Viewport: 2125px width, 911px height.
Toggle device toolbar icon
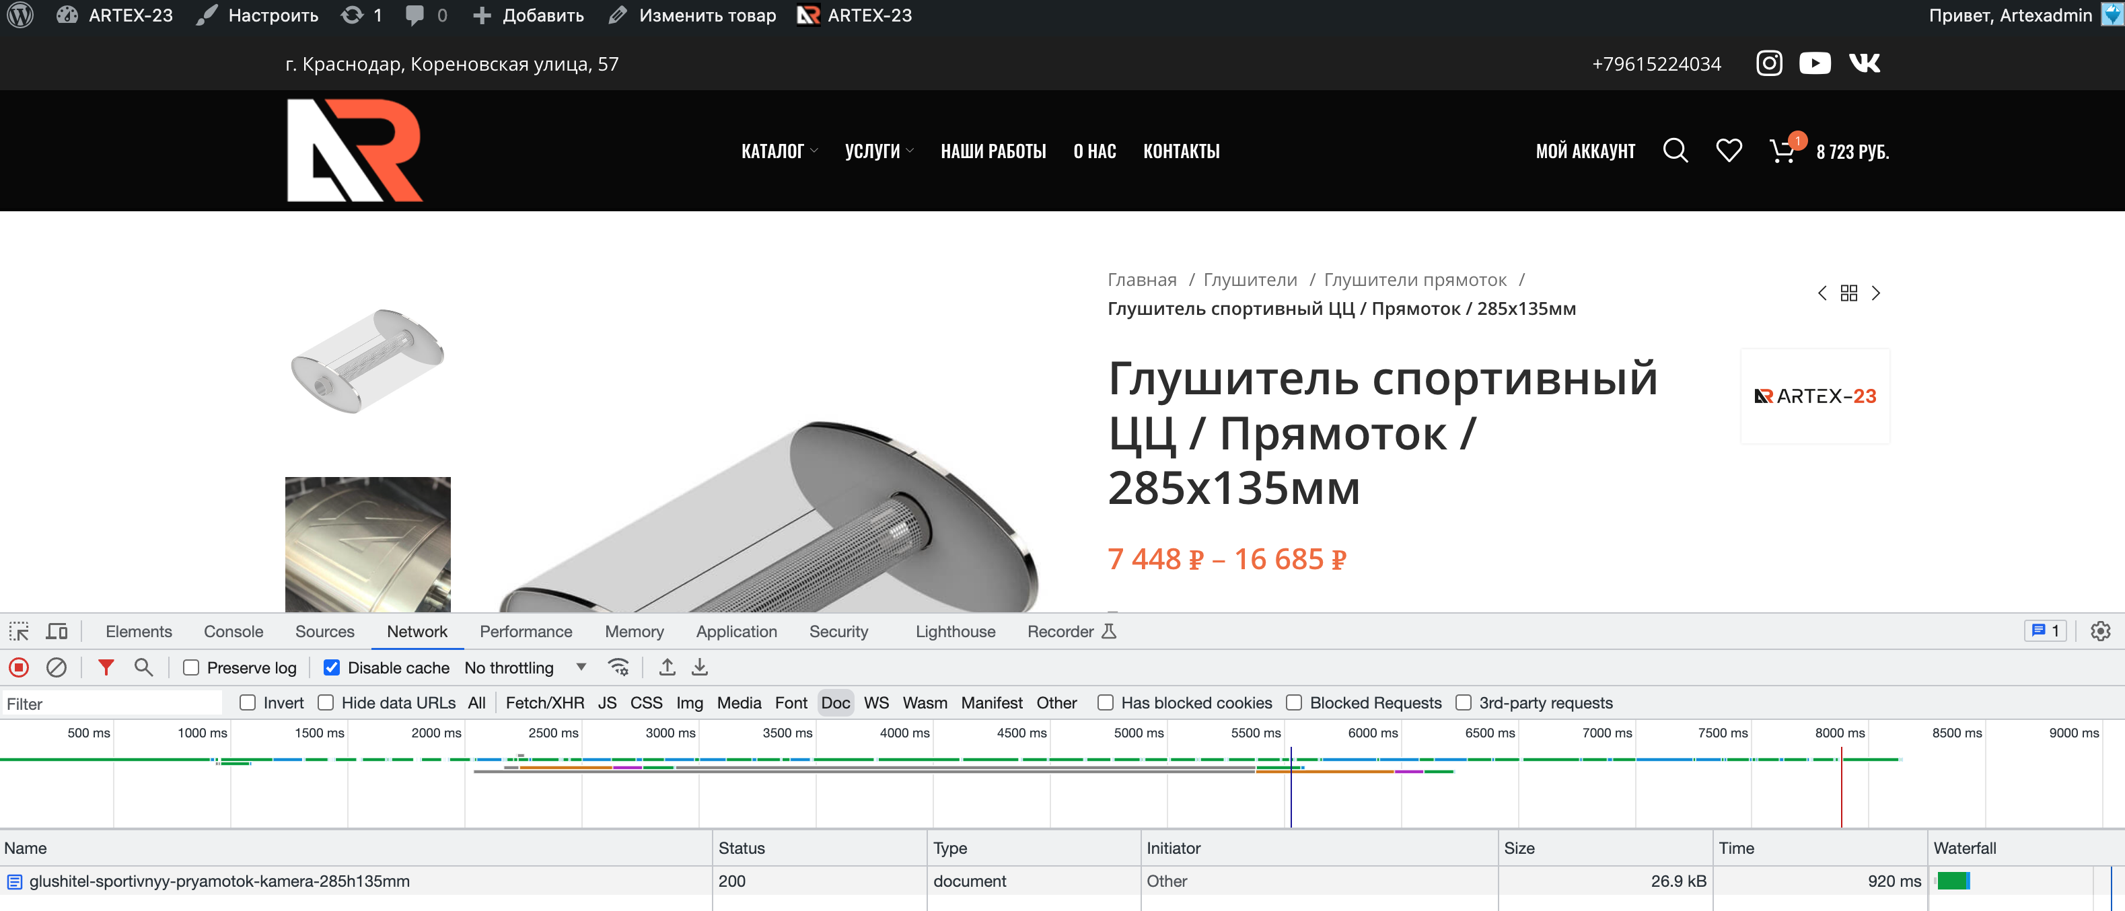(57, 631)
